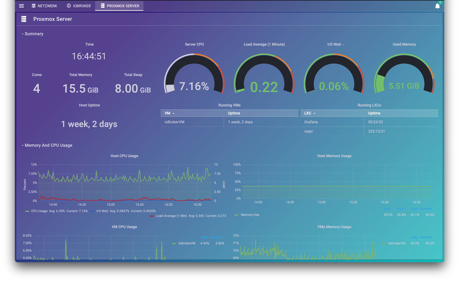Open the I/O Wait panel dropdown
Image resolution: width=459 pixels, height=282 pixels.
(344, 45)
